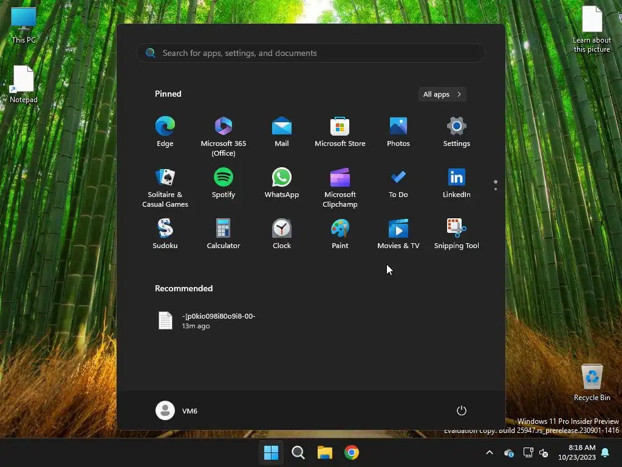622x467 pixels.
Task: Launch Google Chrome from taskbar
Action: point(352,452)
